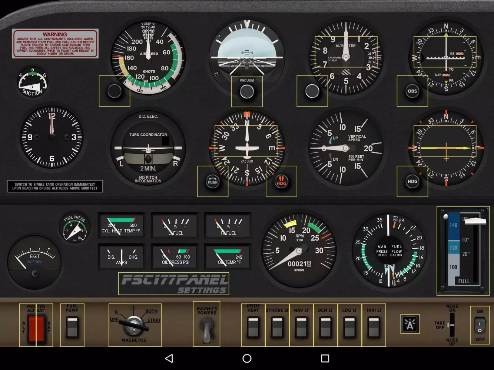494x370 pixels.
Task: Tap the attitude indicator horizon display
Action: pos(247,57)
